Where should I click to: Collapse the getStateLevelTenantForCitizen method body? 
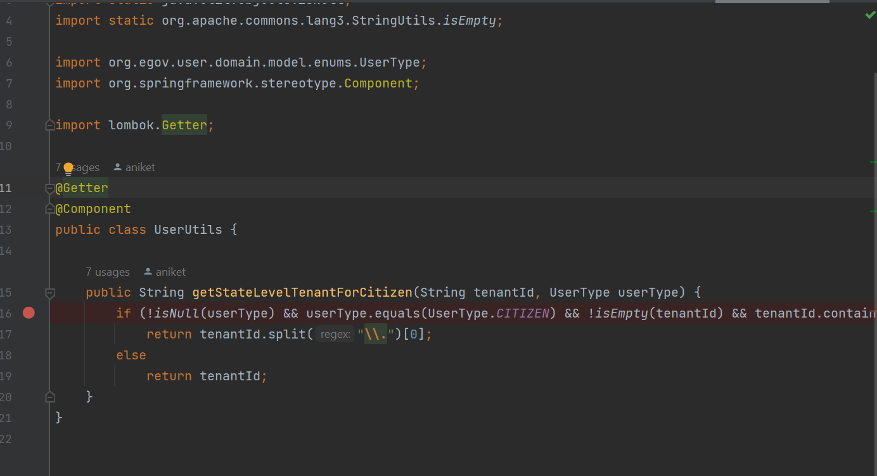coord(49,293)
